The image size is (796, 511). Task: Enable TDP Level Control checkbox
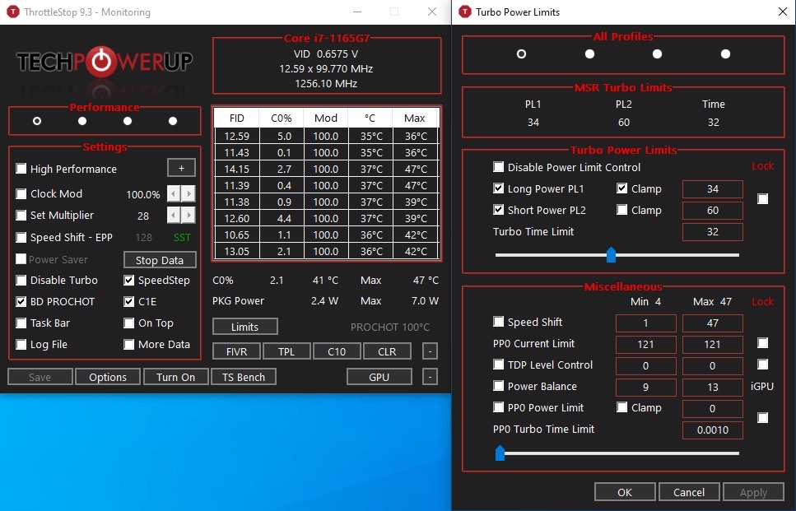click(x=499, y=365)
